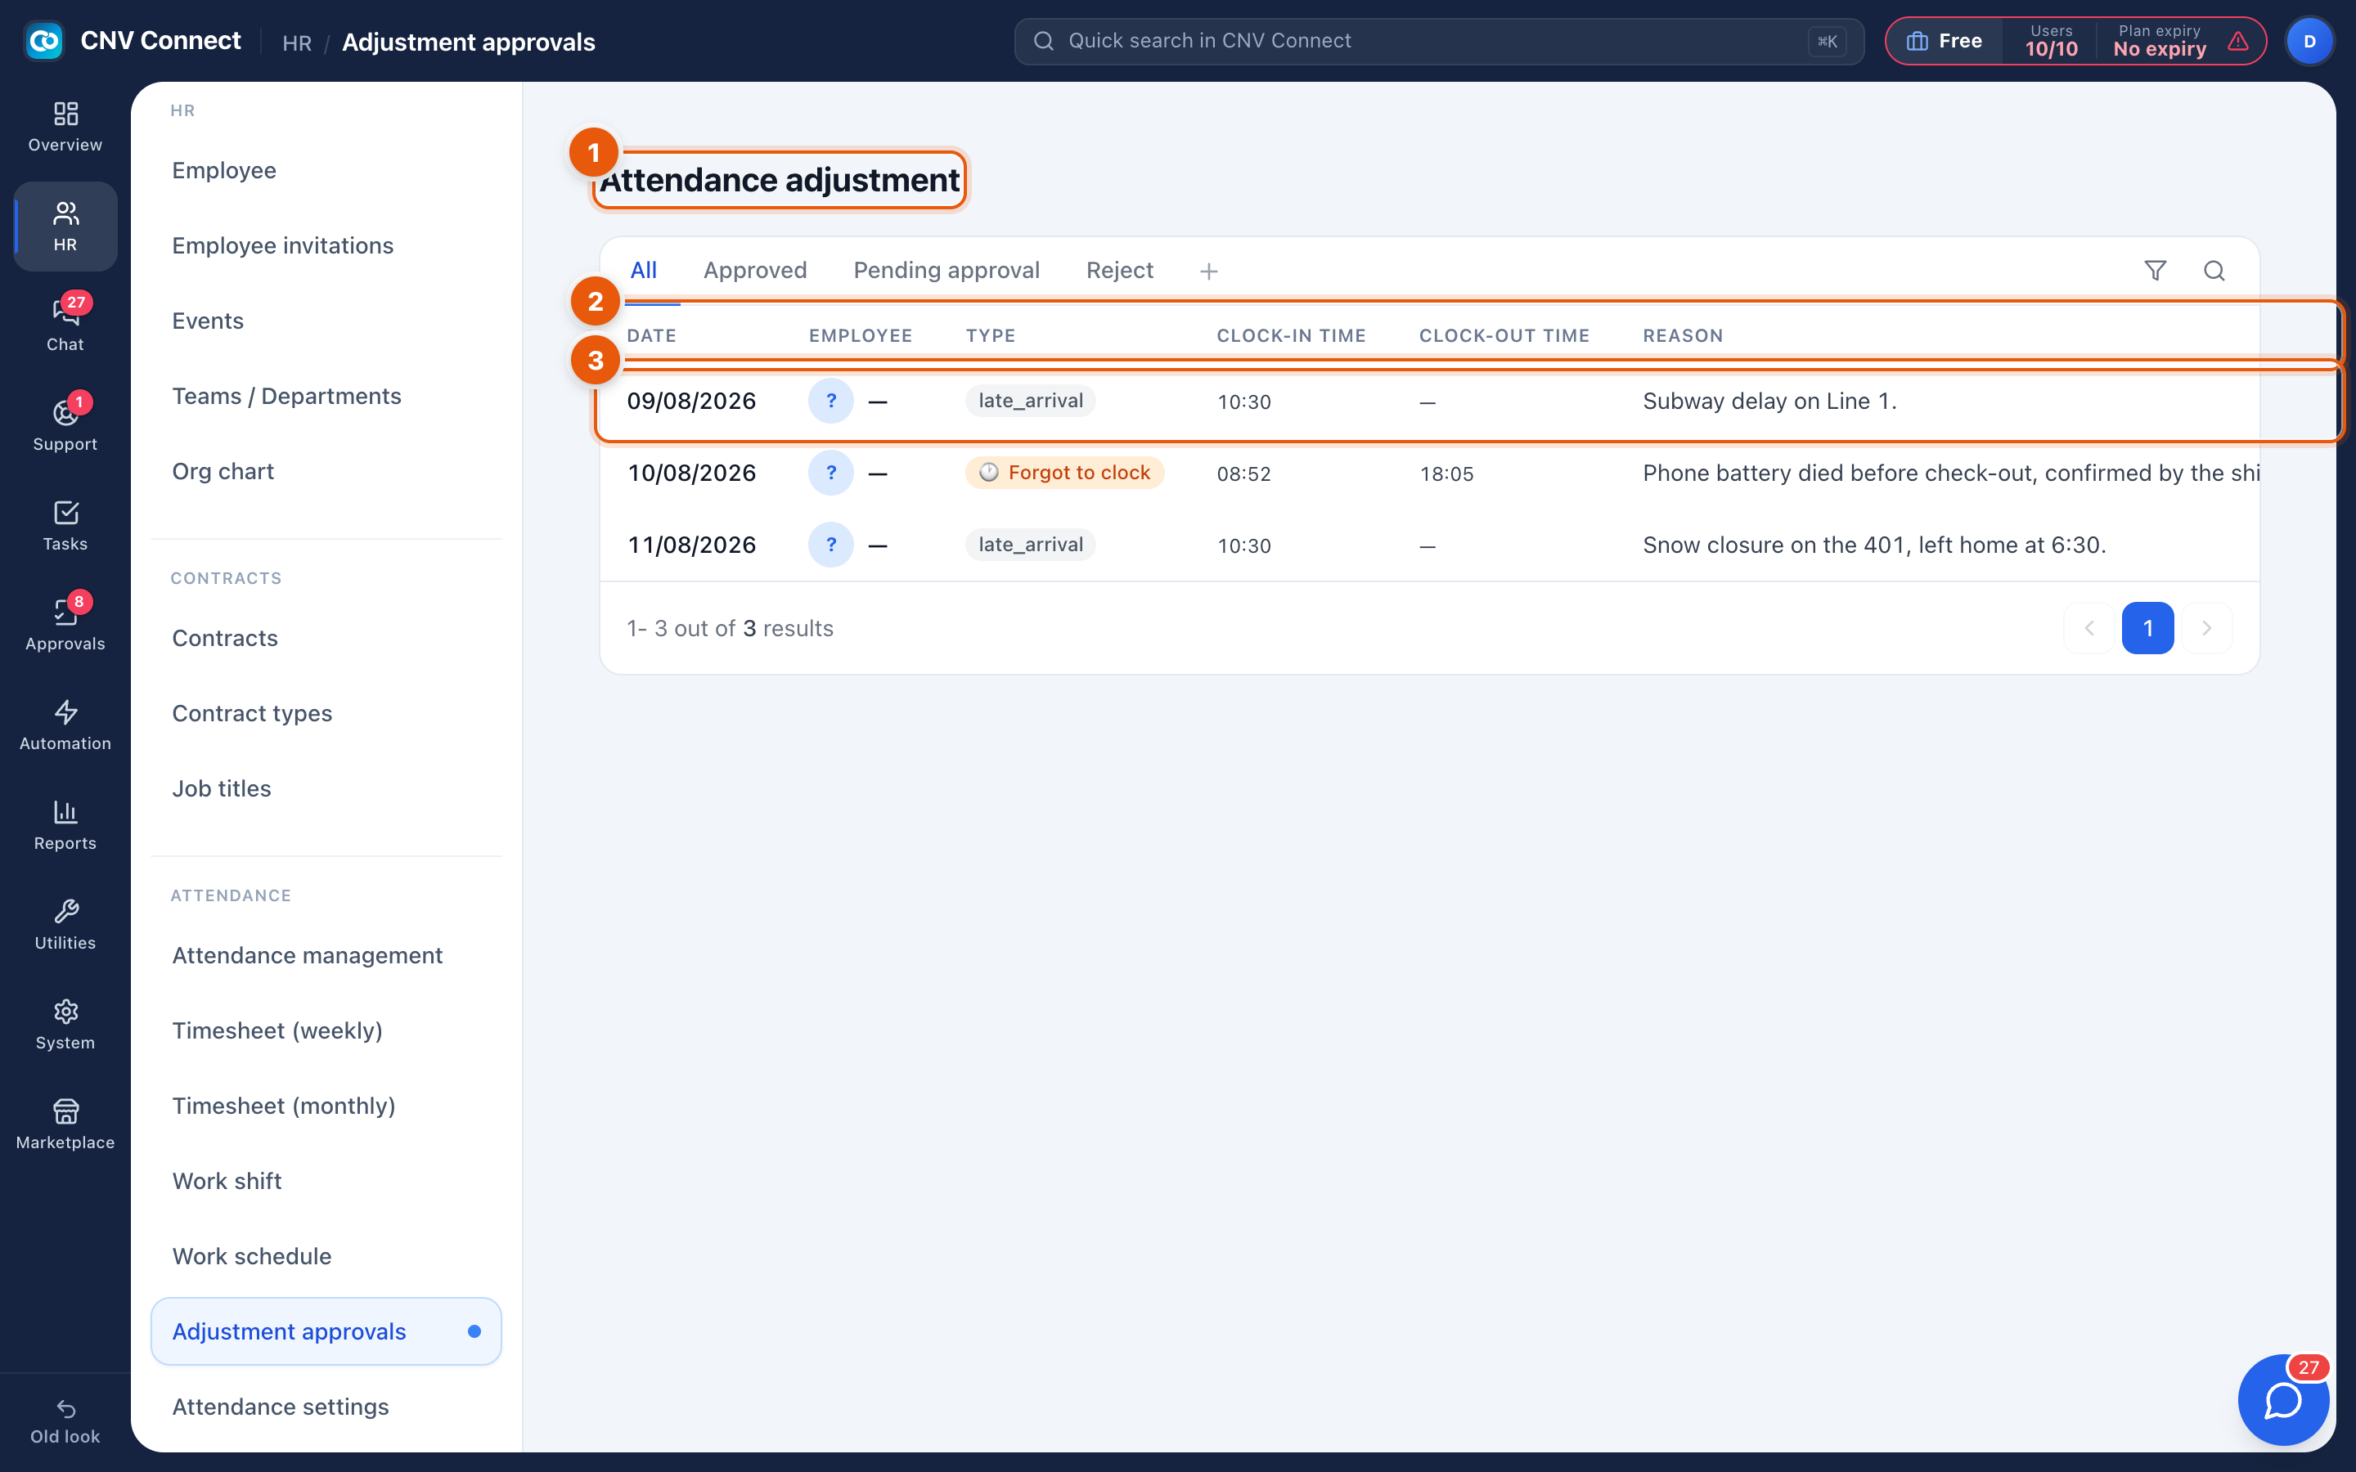Image resolution: width=2356 pixels, height=1472 pixels.
Task: Add a new view with plus icon
Action: click(x=1209, y=272)
